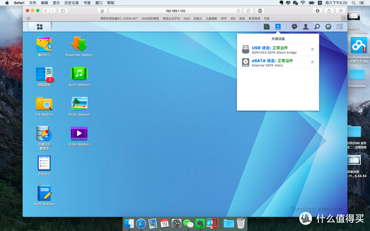Open Log Center (日志中心) icon
Screen dimensions: 370x231
tap(44, 163)
